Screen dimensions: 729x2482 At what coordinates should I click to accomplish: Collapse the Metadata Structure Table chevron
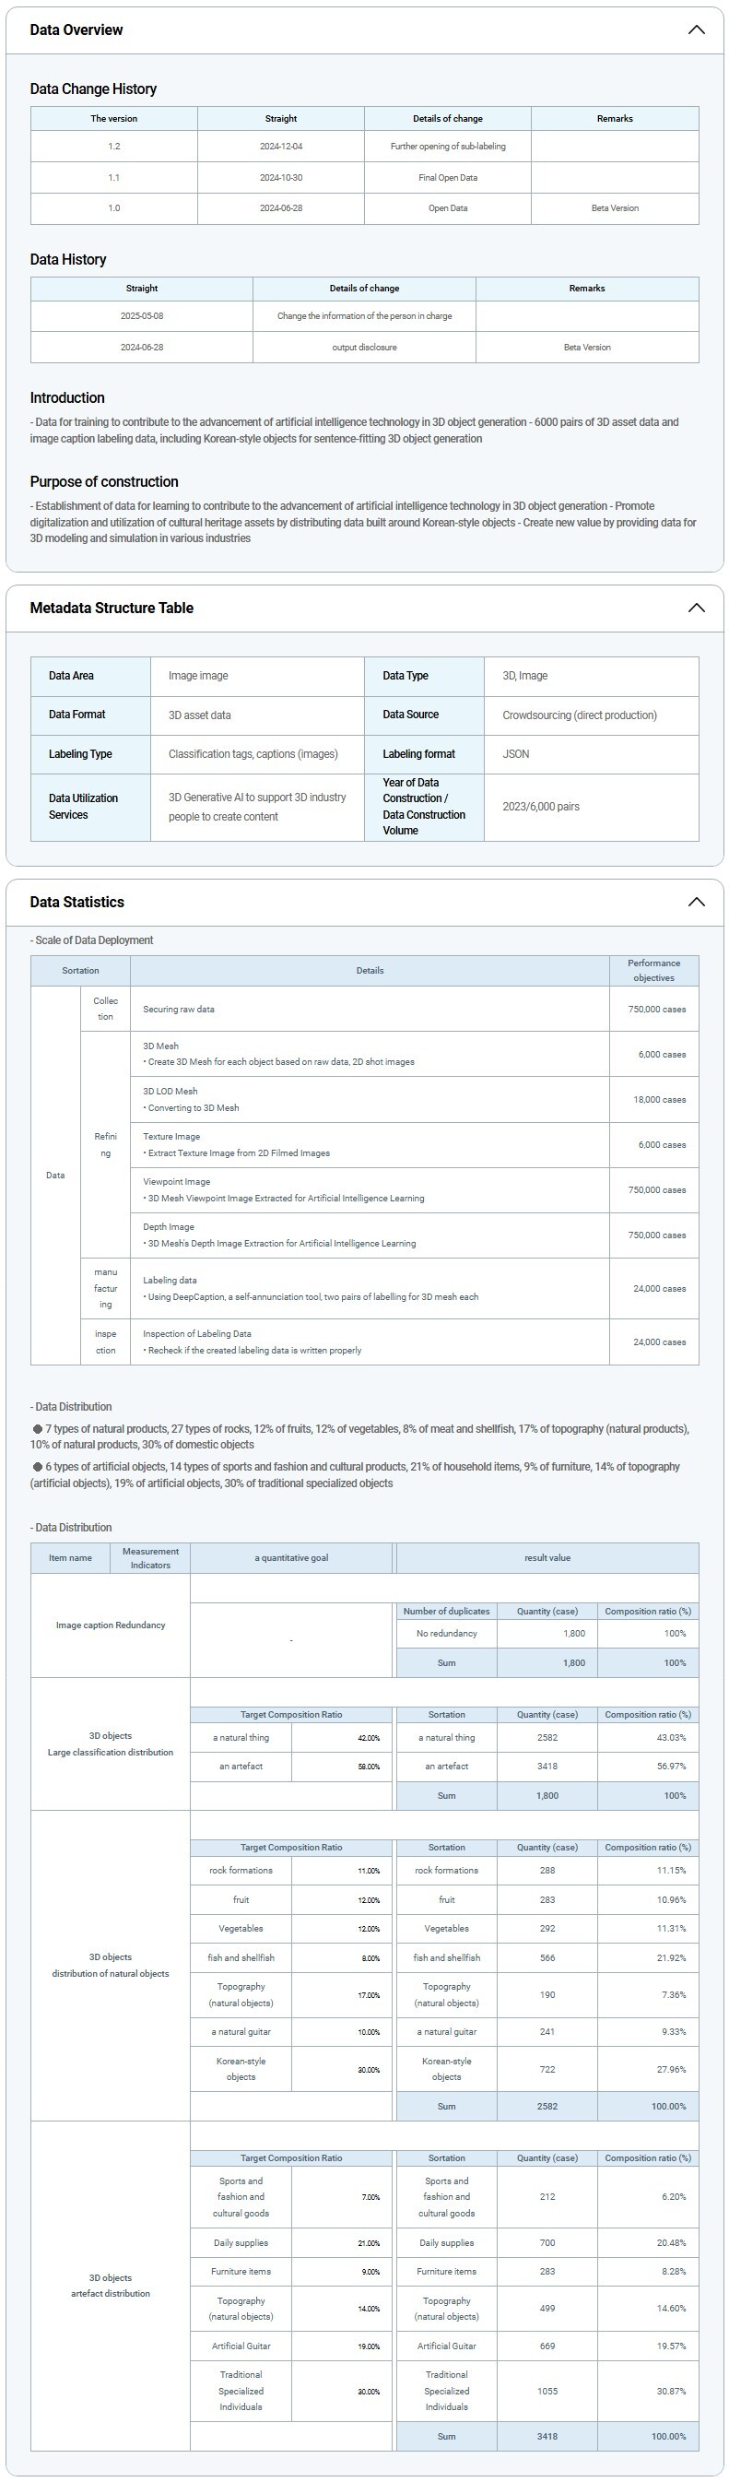point(695,608)
